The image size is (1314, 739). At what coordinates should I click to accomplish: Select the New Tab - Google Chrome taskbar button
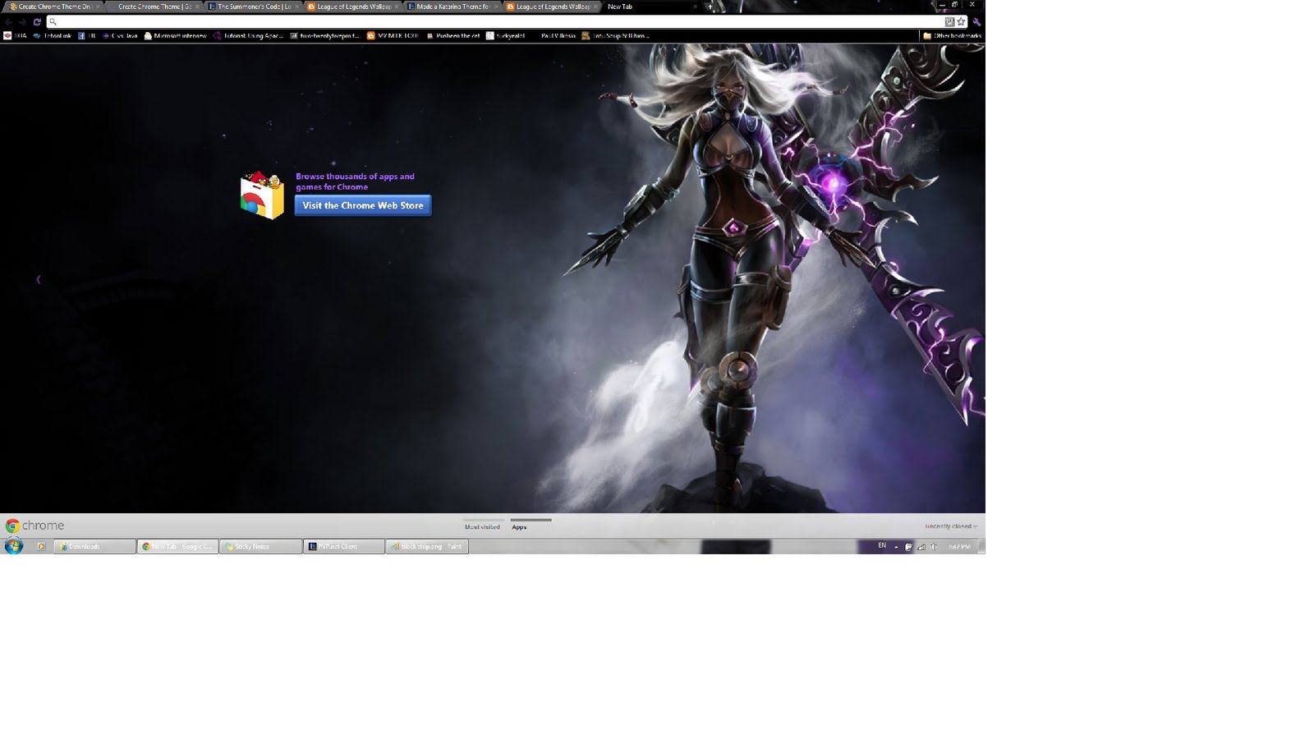coord(178,546)
